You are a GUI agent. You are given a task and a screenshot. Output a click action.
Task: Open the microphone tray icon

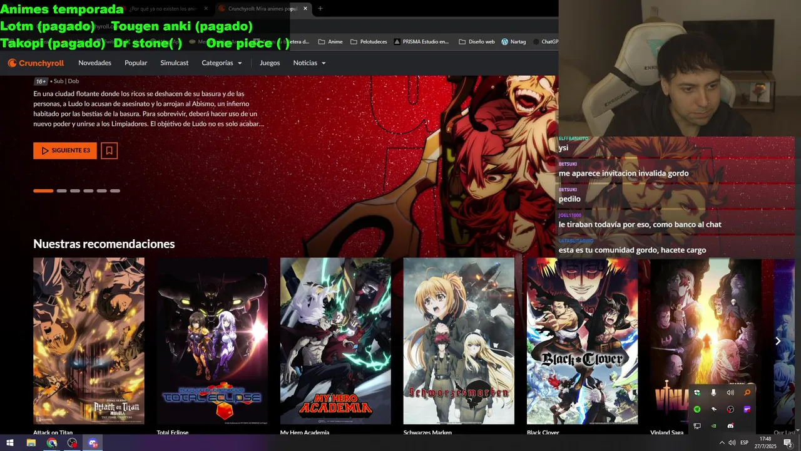click(x=713, y=393)
